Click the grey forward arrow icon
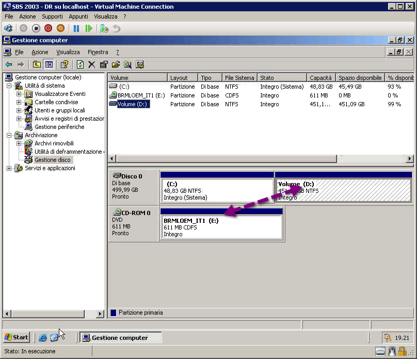The height and width of the screenshot is (359, 417). (x=21, y=64)
